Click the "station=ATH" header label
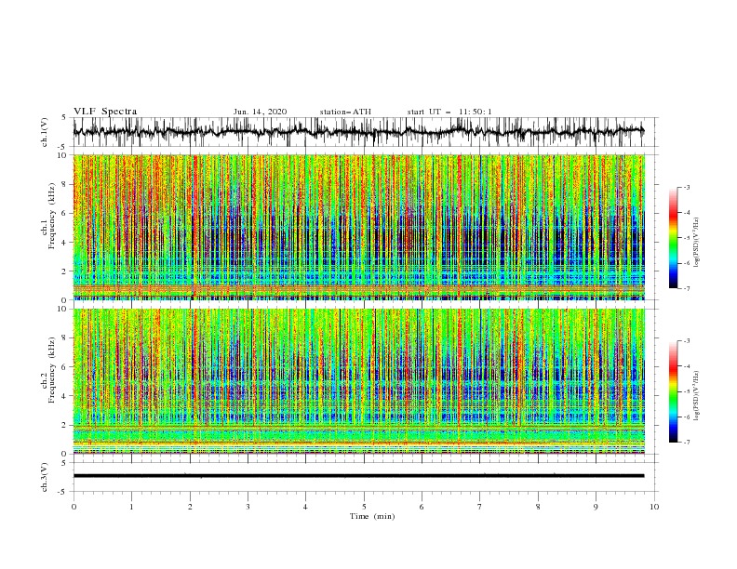This screenshot has height=569, width=737. [345, 112]
